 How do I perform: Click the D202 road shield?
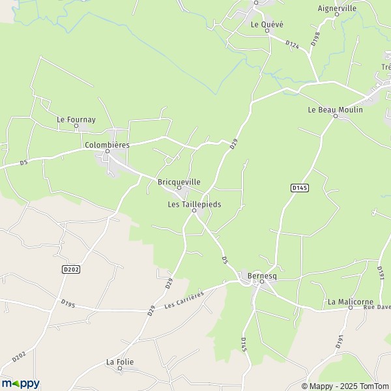(x=71, y=269)
